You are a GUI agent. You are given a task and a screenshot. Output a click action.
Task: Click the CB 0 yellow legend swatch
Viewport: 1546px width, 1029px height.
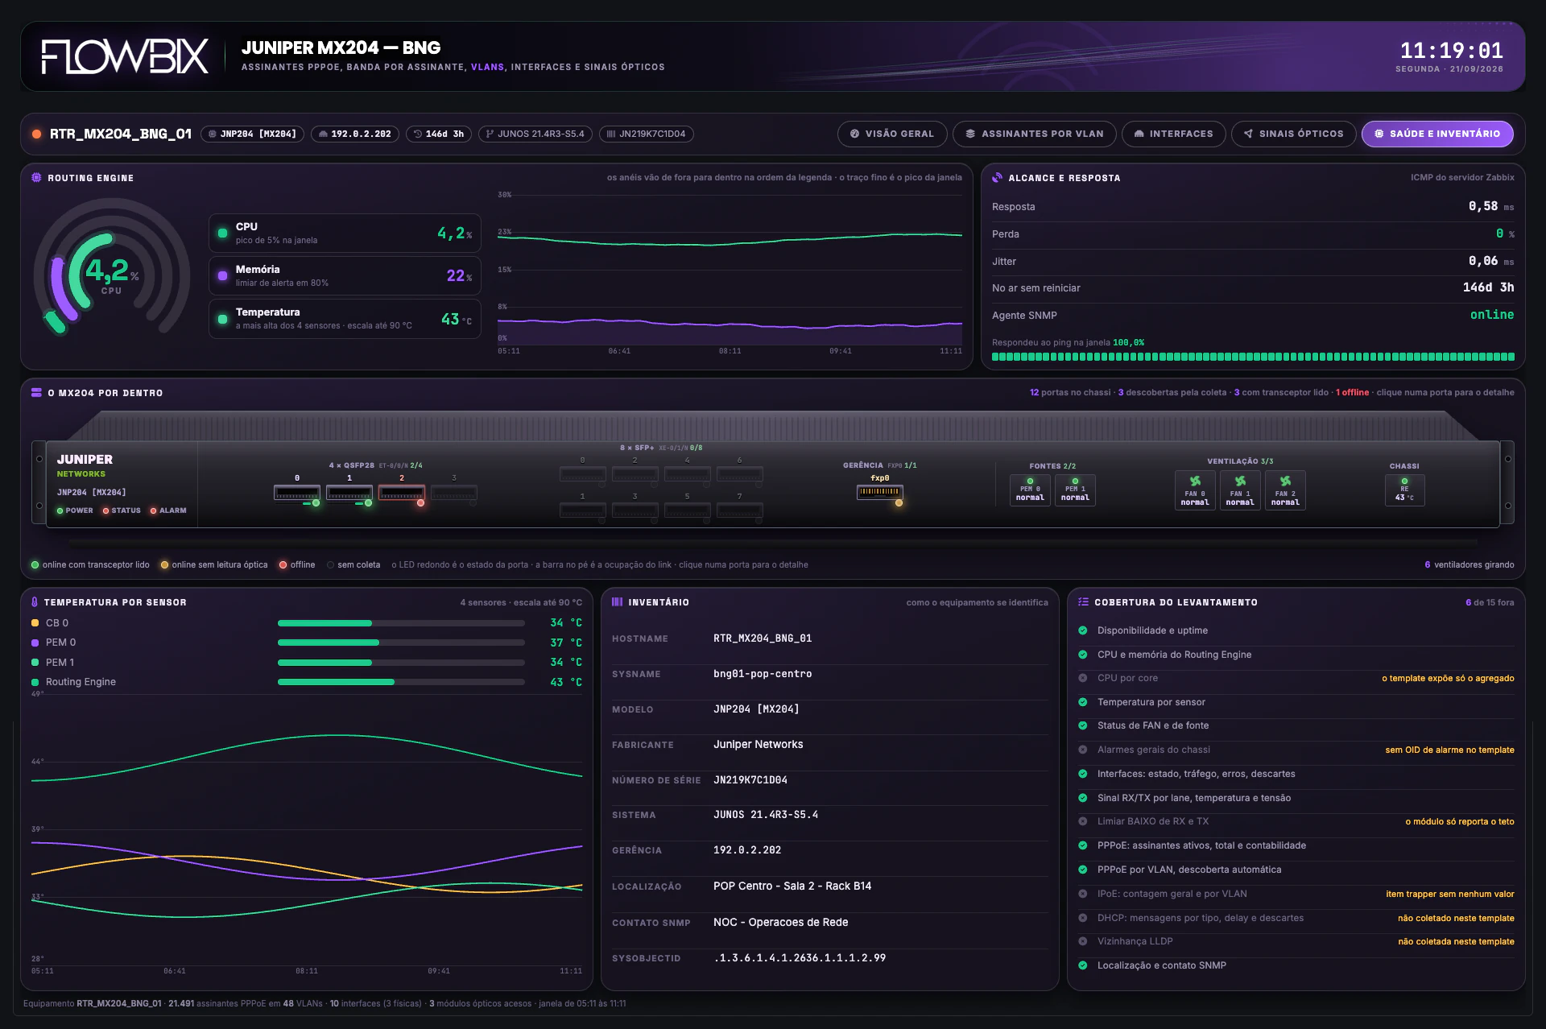coord(35,623)
